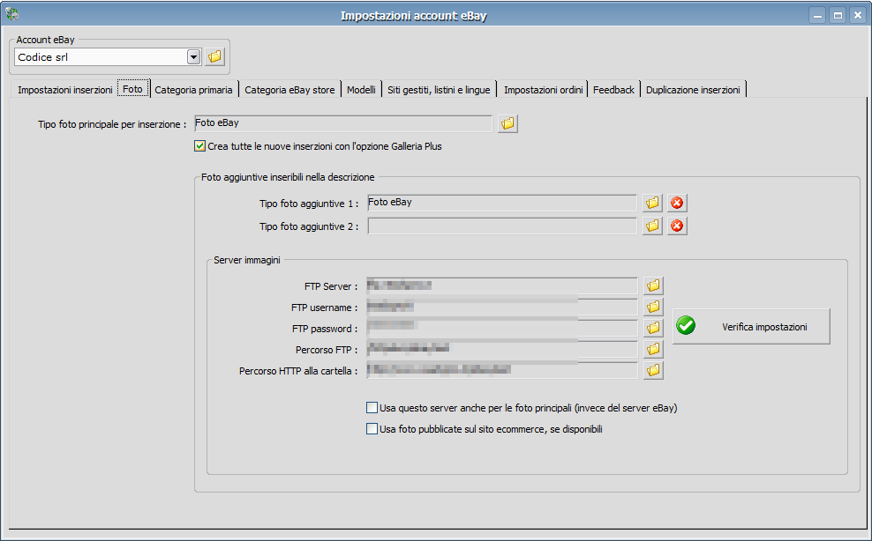Go to the Modelli tab

(362, 89)
